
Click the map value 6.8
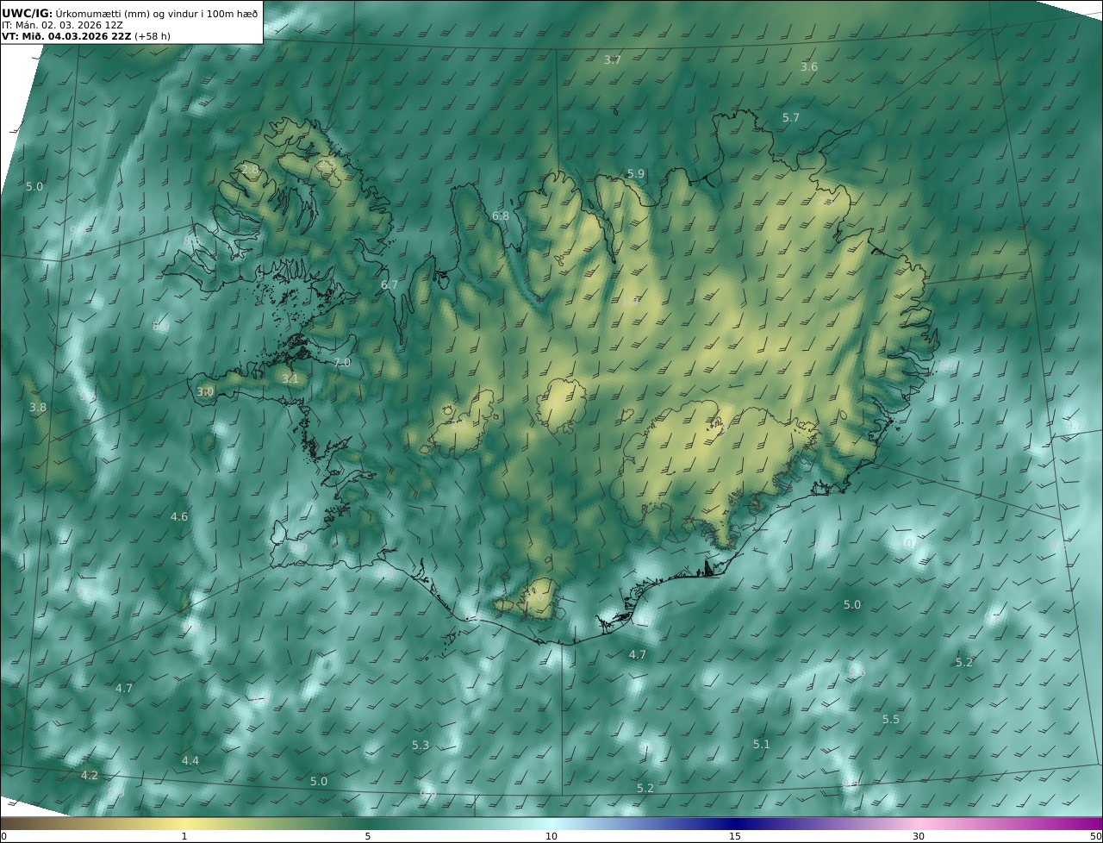click(x=501, y=216)
